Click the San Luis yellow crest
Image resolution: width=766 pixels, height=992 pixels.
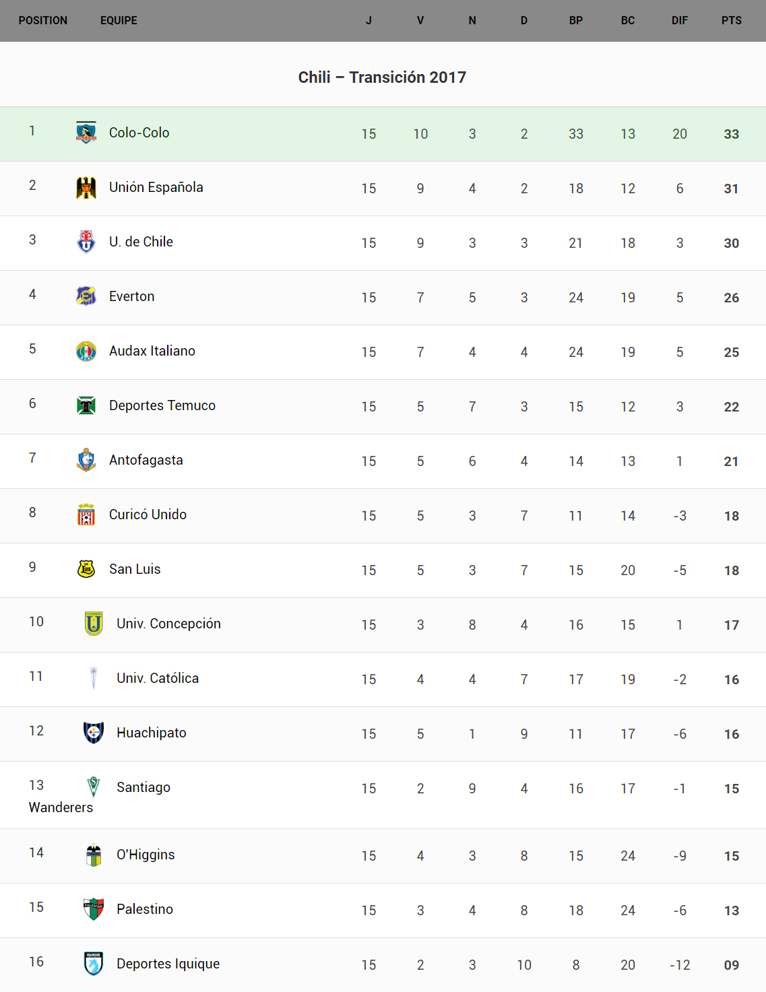[x=86, y=569]
